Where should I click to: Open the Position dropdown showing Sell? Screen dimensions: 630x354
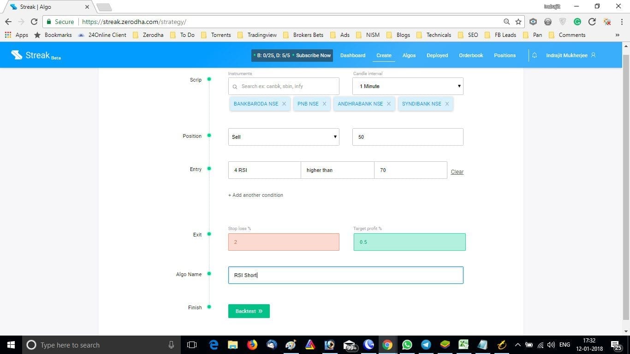(x=283, y=136)
